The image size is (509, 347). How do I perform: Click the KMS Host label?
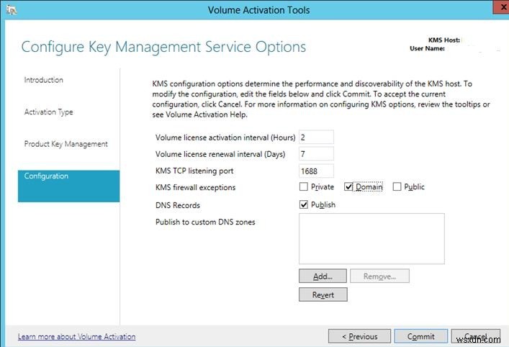(x=444, y=40)
